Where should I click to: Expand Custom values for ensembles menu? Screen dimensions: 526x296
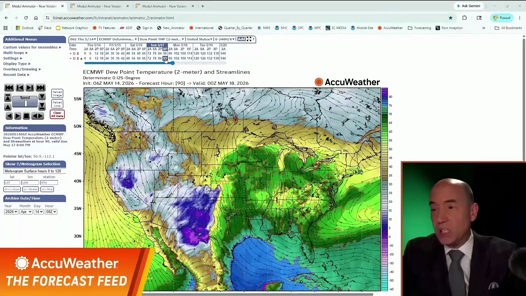[x=32, y=47]
